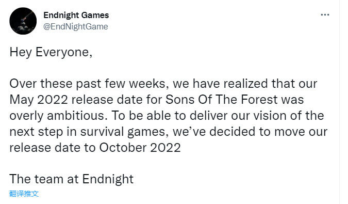Screen dimensions: 348x204
Task: Click the words "survival games" in tweet
Action: 123,132
